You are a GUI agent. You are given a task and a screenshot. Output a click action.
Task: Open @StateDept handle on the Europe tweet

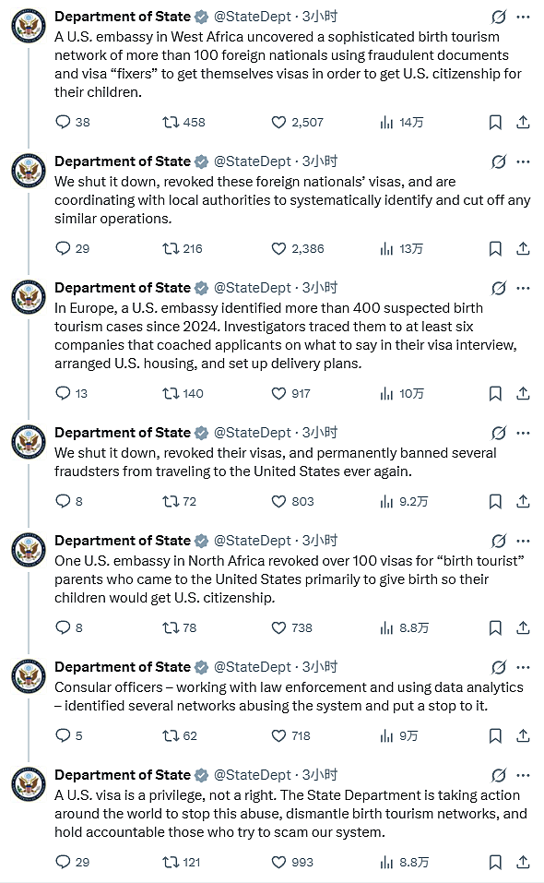click(253, 288)
